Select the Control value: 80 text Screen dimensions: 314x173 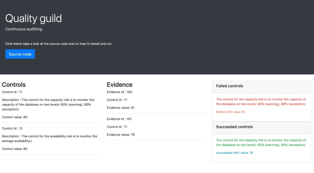tap(15, 117)
